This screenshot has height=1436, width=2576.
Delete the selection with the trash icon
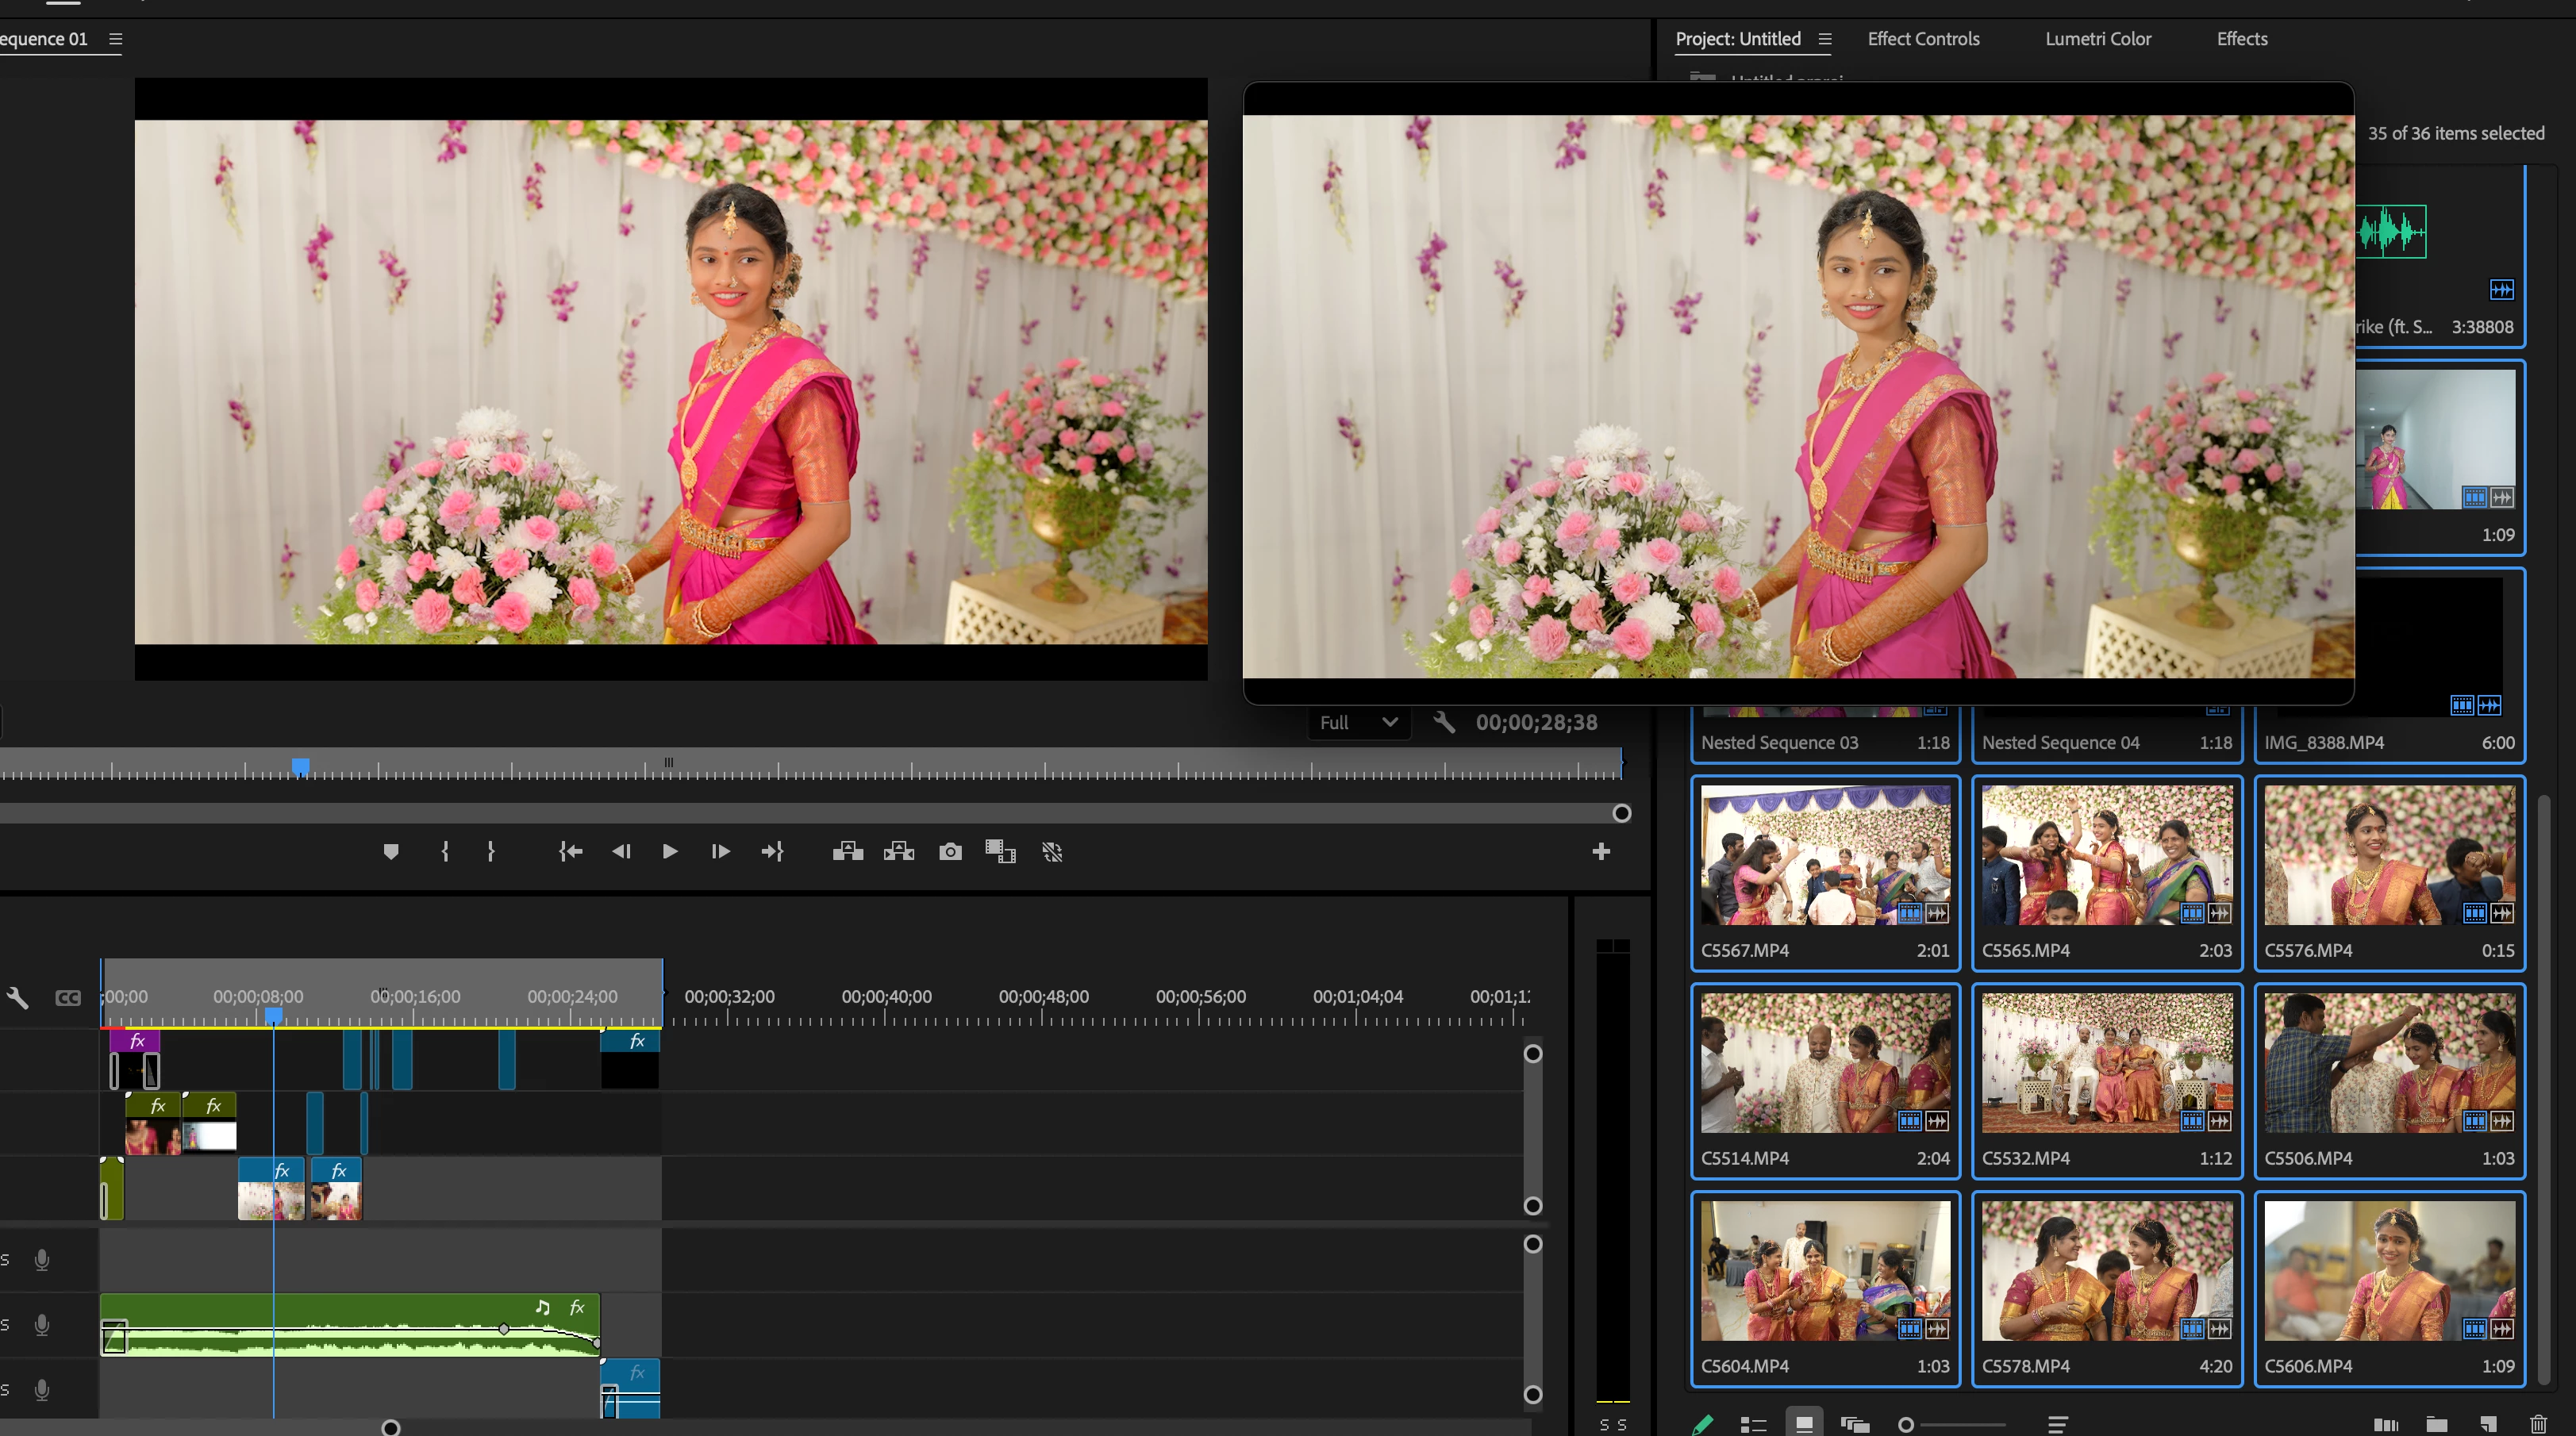pos(2539,1424)
